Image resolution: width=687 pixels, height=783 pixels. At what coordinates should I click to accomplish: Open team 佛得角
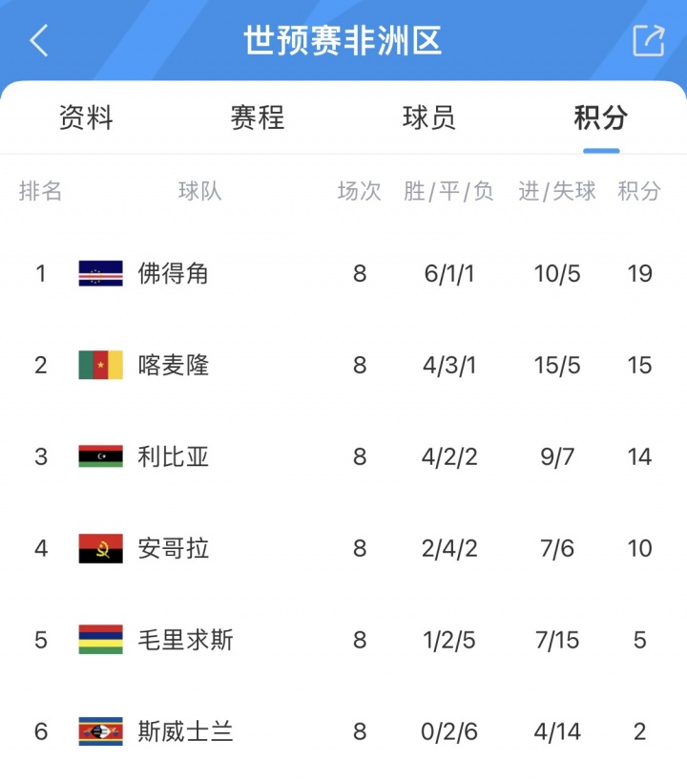(x=173, y=274)
